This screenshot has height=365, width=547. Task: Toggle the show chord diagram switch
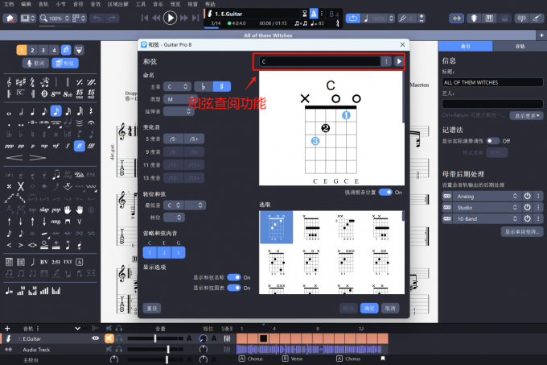click(x=234, y=288)
